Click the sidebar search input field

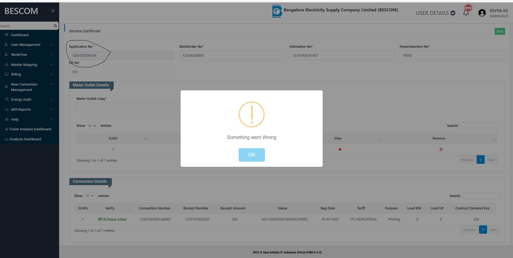26,26
